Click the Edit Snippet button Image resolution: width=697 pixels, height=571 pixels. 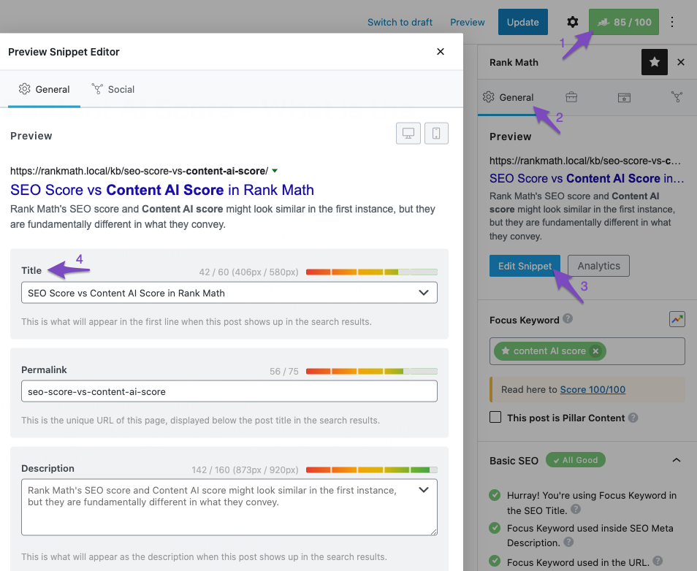525,266
